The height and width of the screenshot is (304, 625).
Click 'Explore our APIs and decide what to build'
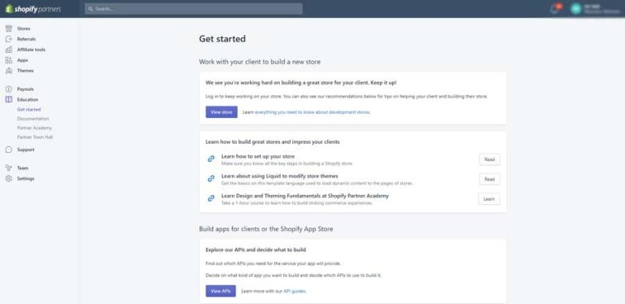point(256,250)
